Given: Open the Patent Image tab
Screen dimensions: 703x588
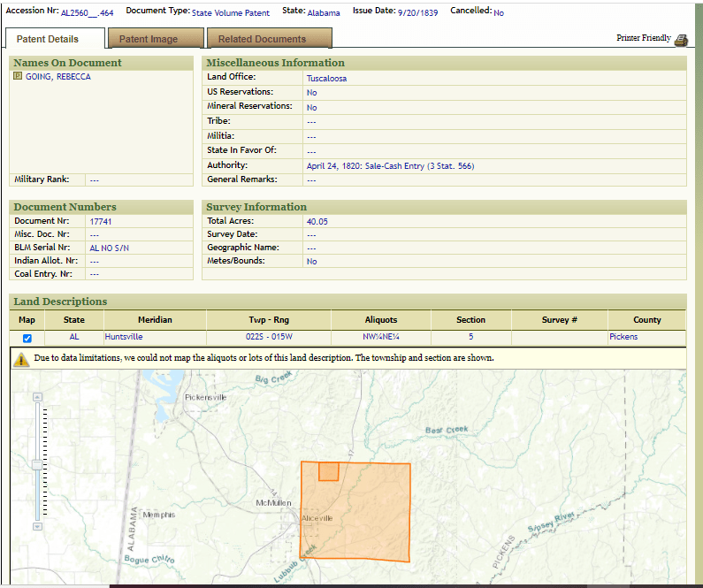Looking at the screenshot, I should 149,39.
